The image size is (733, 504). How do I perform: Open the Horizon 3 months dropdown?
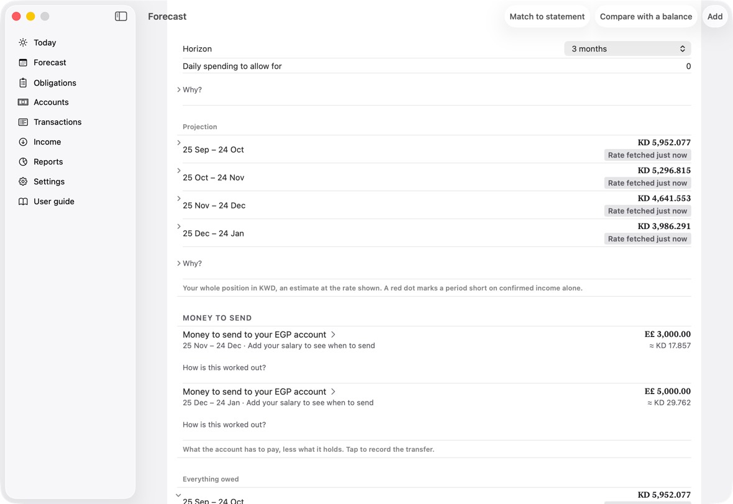coord(627,48)
